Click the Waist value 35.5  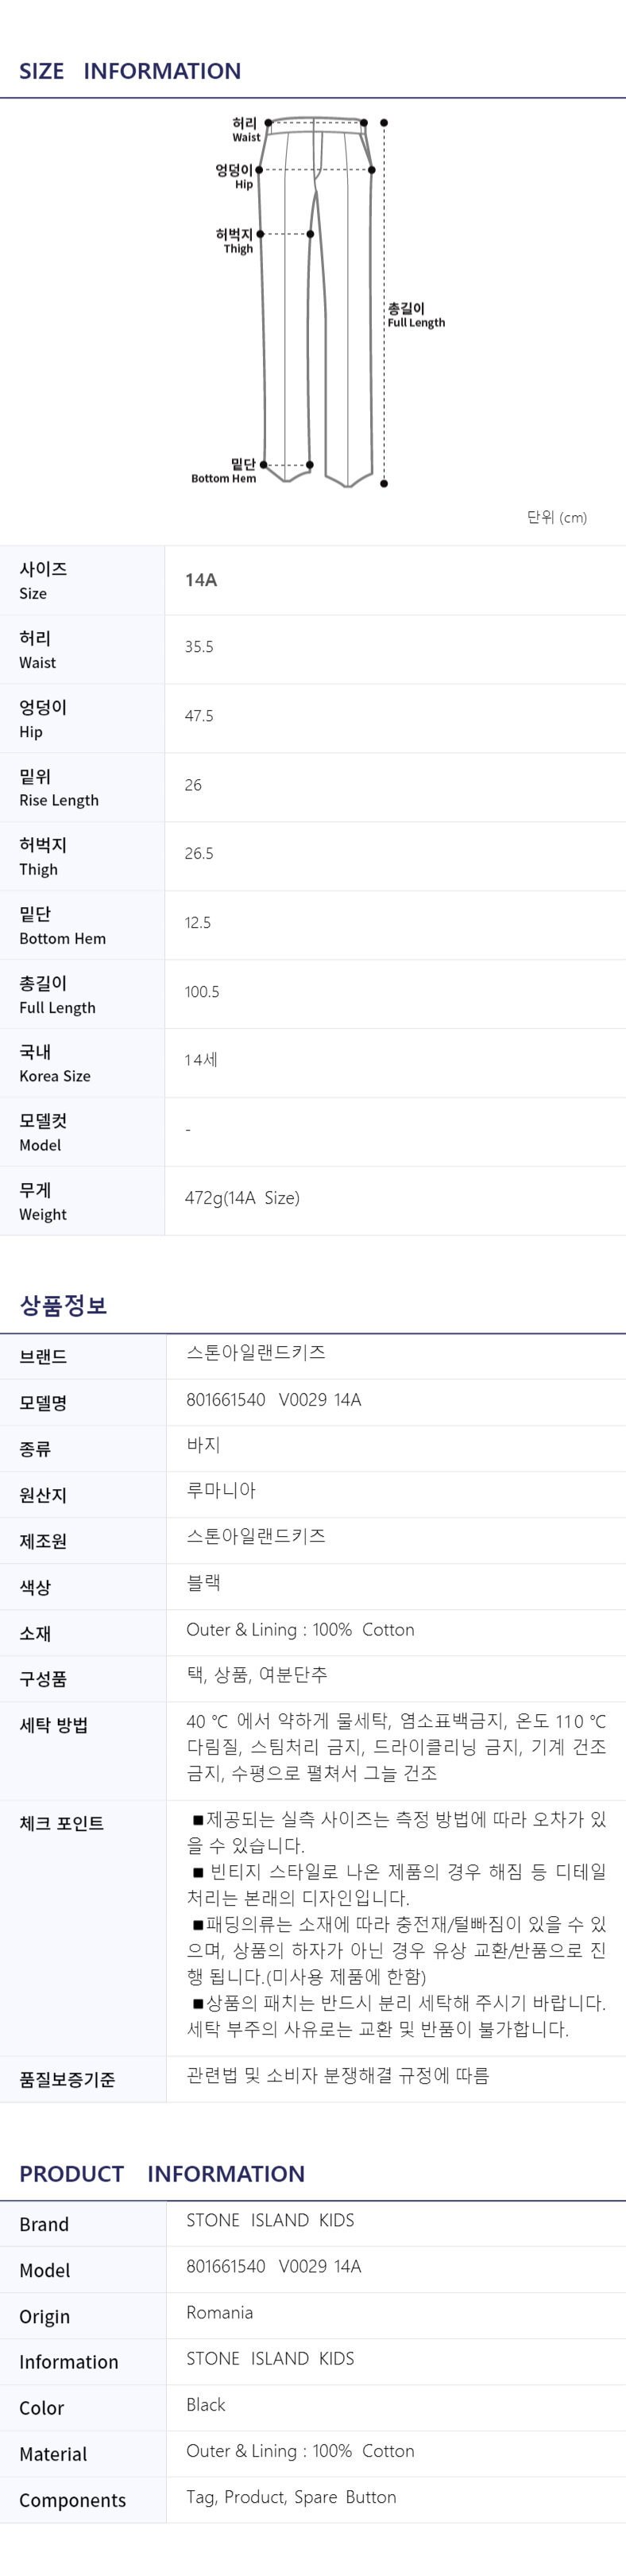pyautogui.click(x=199, y=647)
